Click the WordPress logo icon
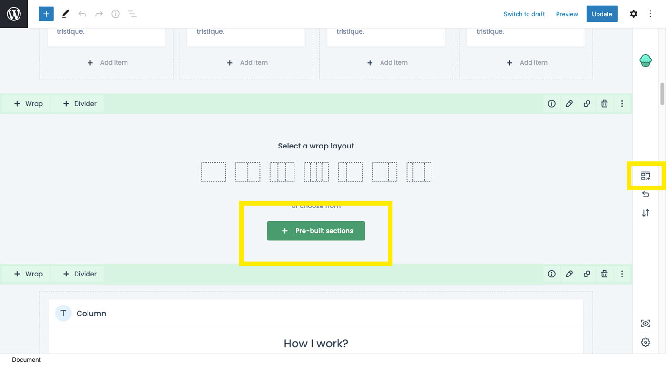The image size is (666, 365). 14,14
